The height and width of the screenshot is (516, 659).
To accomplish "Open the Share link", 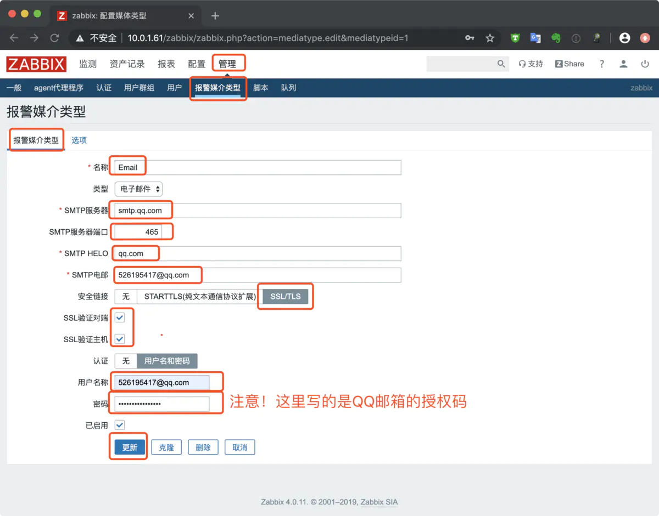I will tap(569, 64).
